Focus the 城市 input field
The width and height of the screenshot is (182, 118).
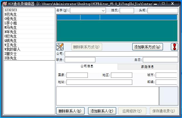[166, 75]
